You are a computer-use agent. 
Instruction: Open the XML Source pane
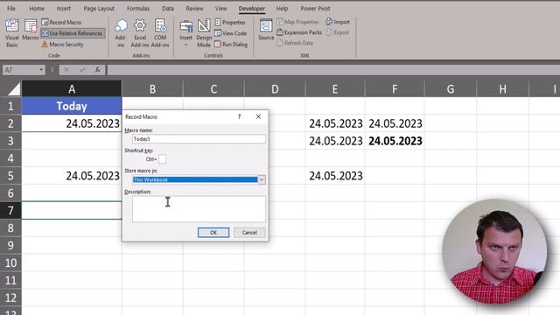[266, 29]
